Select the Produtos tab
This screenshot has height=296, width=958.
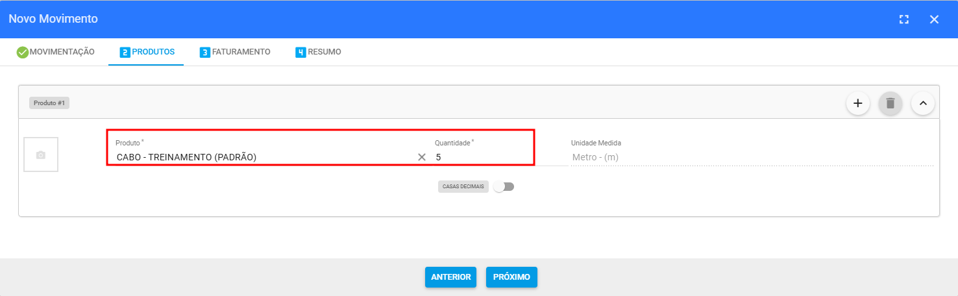(147, 52)
